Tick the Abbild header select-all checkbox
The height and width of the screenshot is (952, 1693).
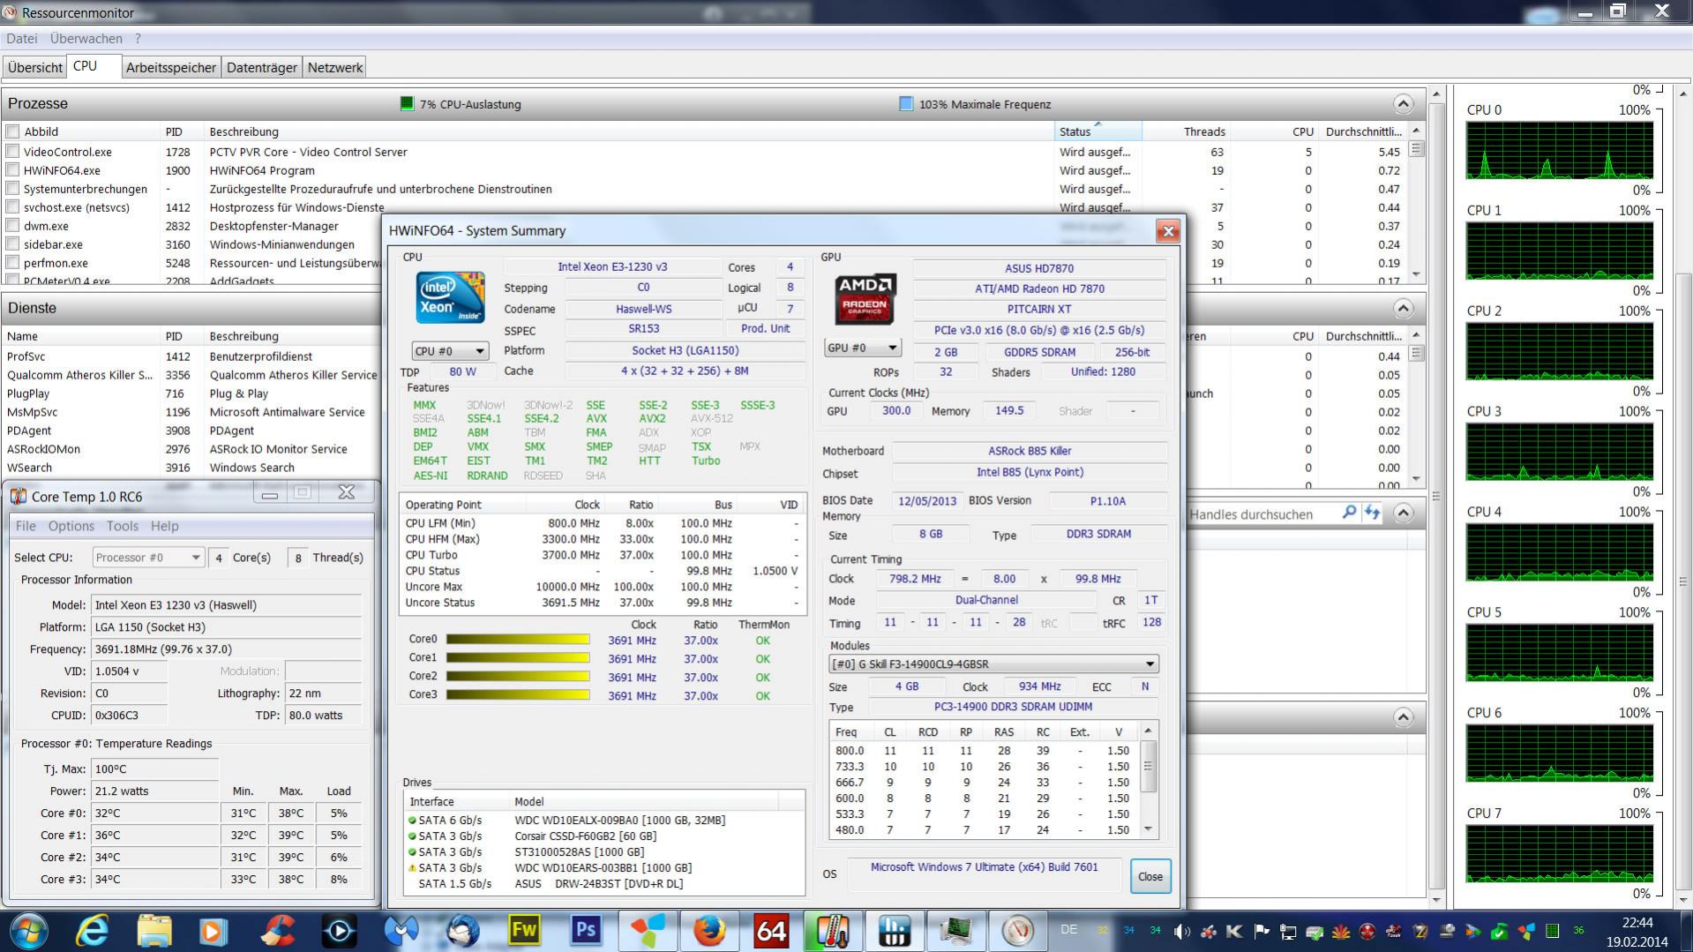[x=12, y=131]
